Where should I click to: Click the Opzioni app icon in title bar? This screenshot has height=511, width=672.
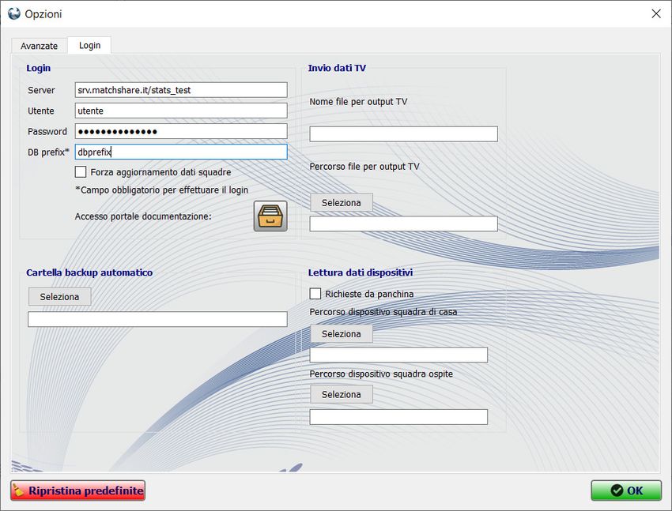13,13
